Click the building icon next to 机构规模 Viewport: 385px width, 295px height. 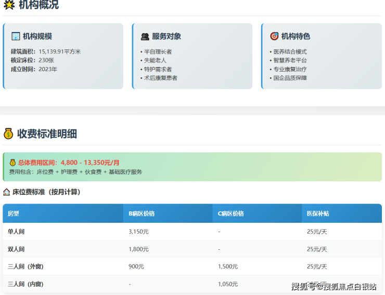[16, 36]
